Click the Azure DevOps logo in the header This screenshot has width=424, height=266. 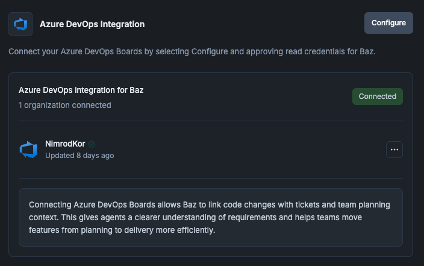coord(20,24)
